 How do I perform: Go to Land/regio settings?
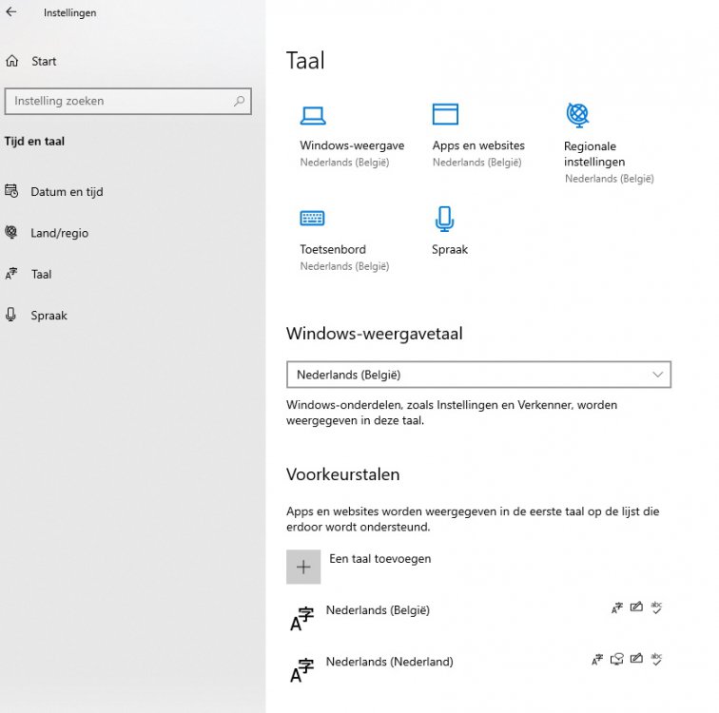(x=60, y=233)
